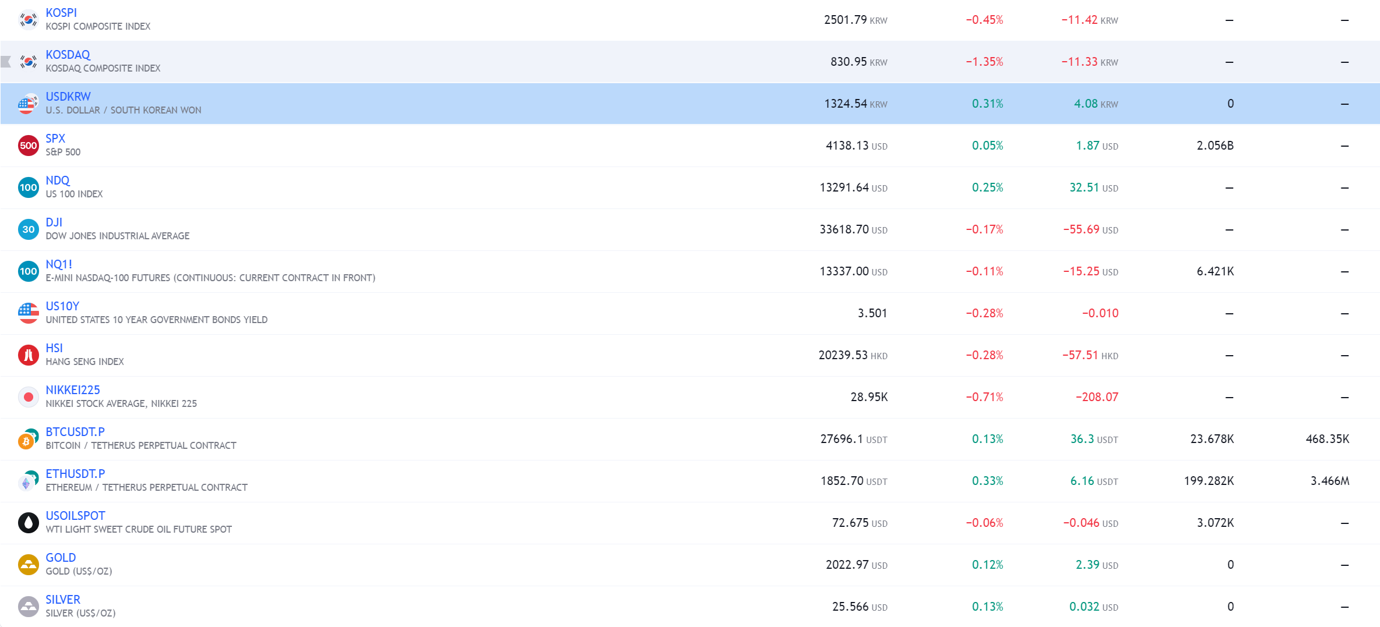1380x627 pixels.
Task: Select the SILVER price 25.566 USD
Action: (x=860, y=607)
